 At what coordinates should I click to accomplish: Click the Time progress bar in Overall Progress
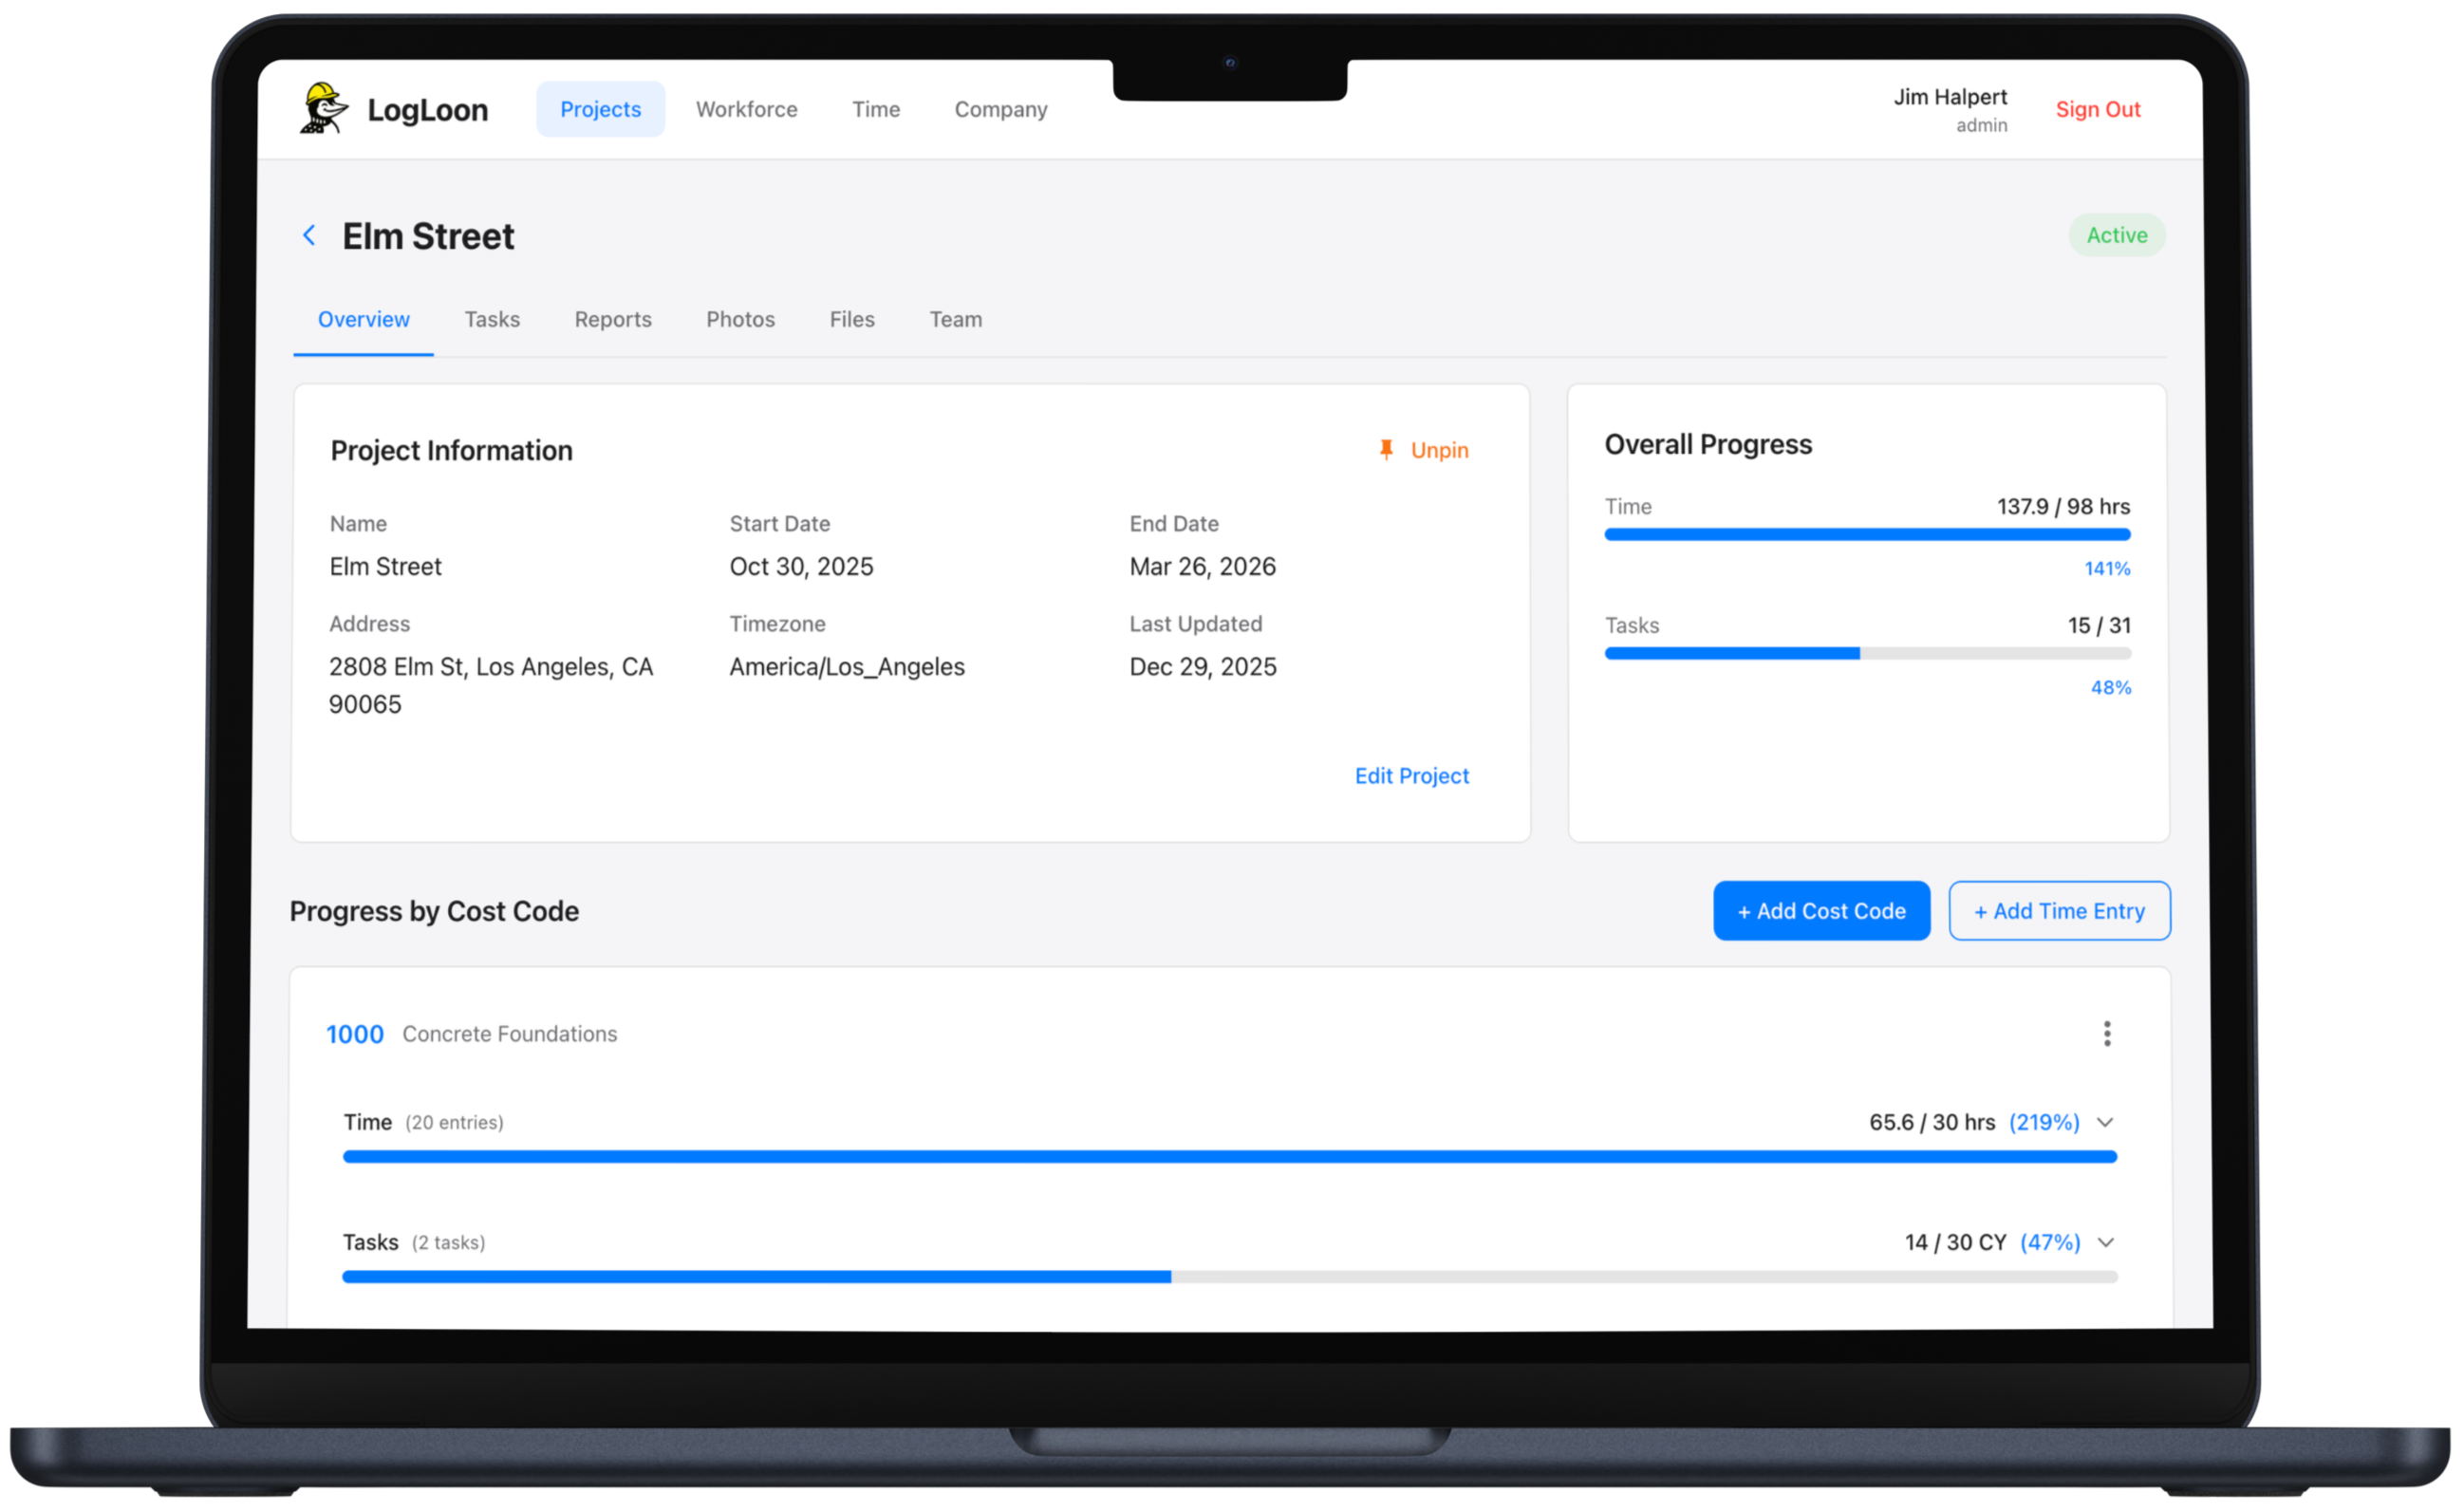[x=1866, y=534]
